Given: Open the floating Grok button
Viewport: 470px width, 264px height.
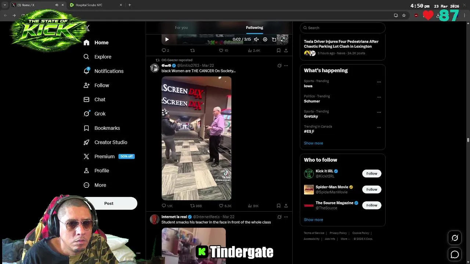Looking at the screenshot, I should pos(455,238).
